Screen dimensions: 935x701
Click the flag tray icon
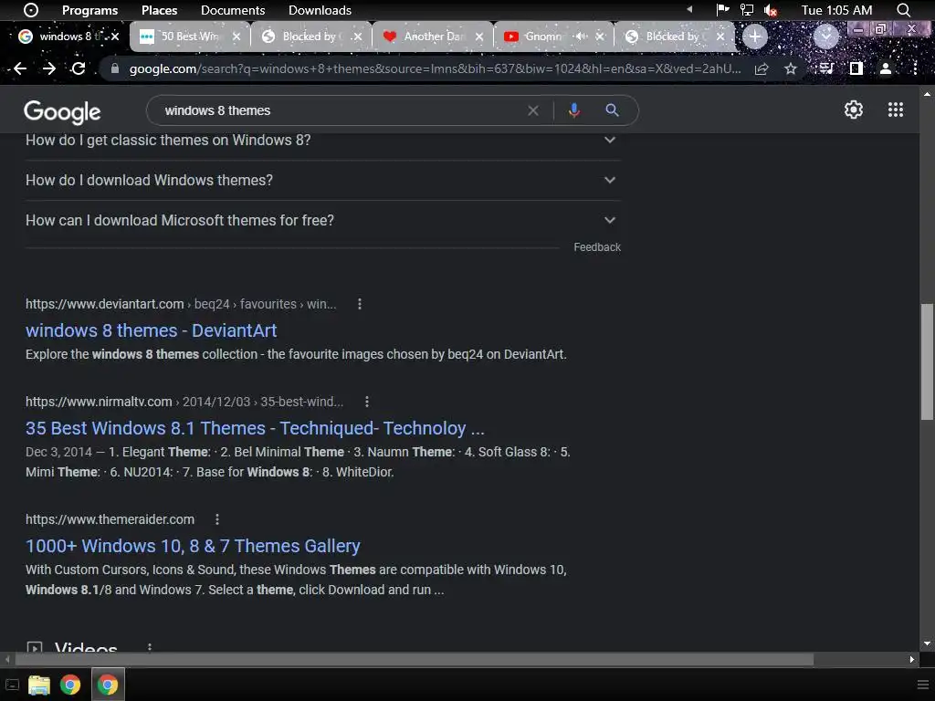[723, 9]
